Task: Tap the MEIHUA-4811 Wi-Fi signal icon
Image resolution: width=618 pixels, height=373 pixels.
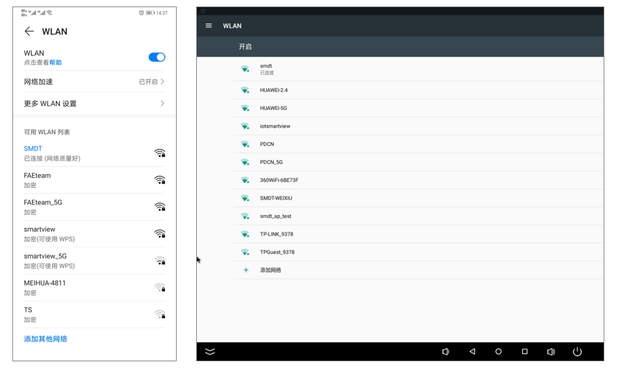Action: coord(160,288)
